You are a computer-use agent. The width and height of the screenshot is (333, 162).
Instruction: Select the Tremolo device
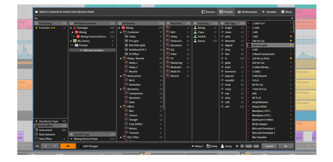pyautogui.click(x=140, y=133)
